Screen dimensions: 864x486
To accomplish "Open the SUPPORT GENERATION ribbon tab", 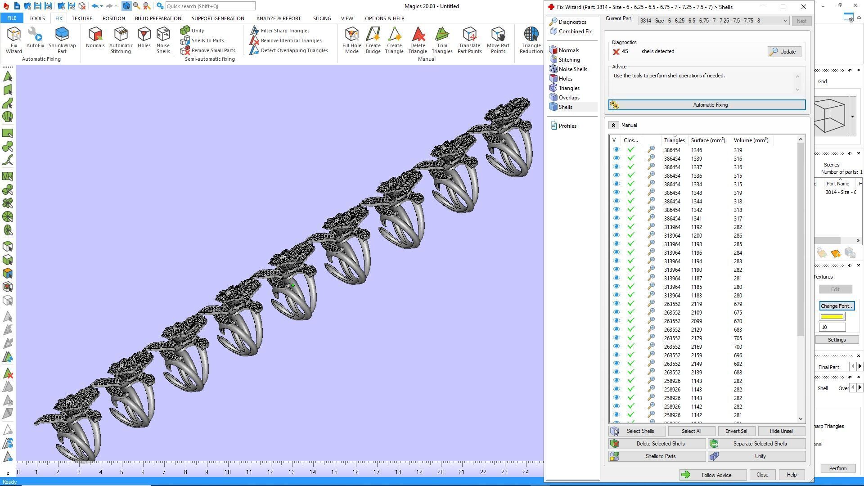I will click(218, 18).
